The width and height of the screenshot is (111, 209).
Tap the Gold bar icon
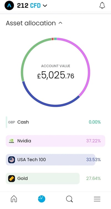(11, 178)
